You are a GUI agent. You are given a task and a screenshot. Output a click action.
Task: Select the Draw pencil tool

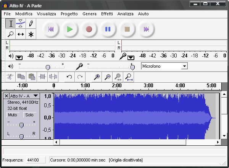tap(31, 24)
